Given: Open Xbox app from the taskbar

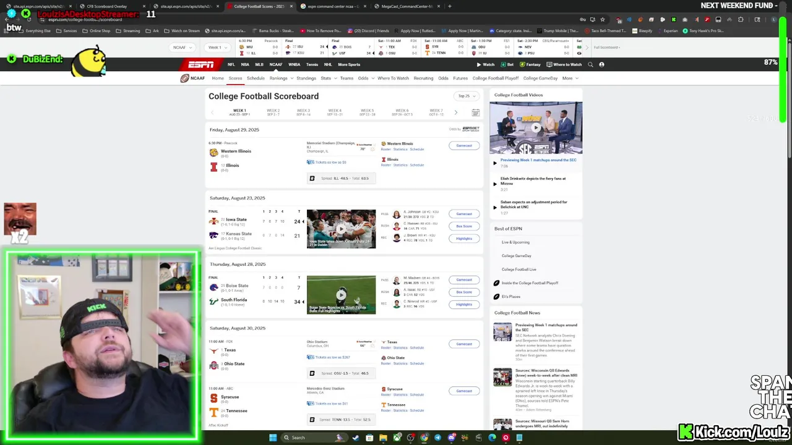Looking at the screenshot, I should click(397, 438).
